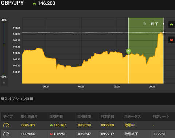This screenshot has height=138, width=175.
Task: Click the green portion of sentiment bar
Action: (x=4, y=33)
